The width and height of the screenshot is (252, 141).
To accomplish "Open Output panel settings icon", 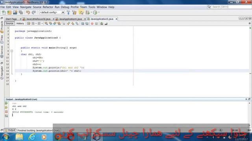I will (6, 116).
